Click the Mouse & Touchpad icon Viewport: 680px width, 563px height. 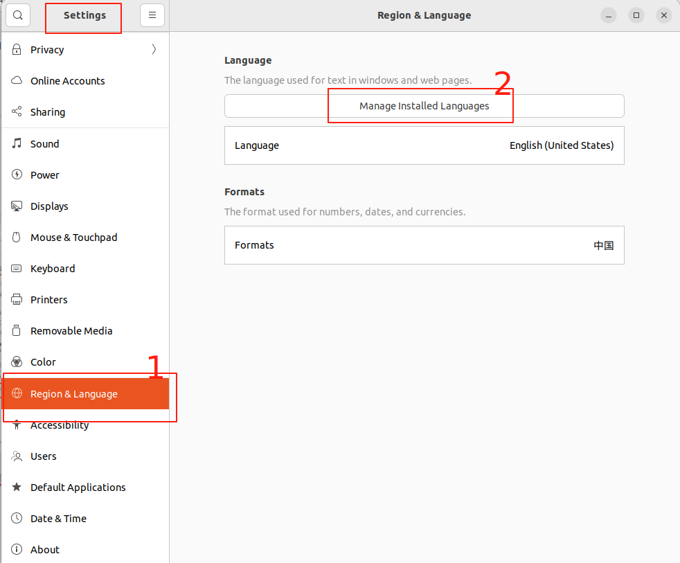17,238
